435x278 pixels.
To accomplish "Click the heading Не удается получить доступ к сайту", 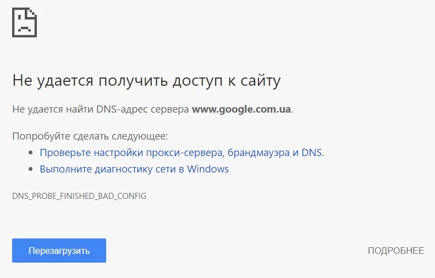I will (x=146, y=81).
